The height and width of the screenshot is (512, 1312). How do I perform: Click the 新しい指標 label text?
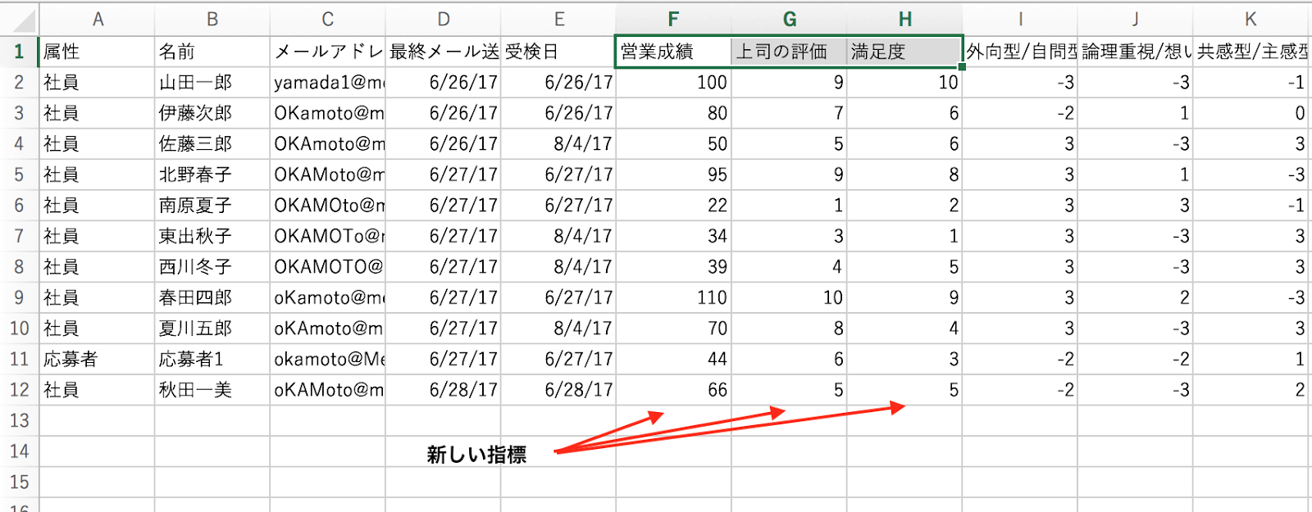[476, 455]
